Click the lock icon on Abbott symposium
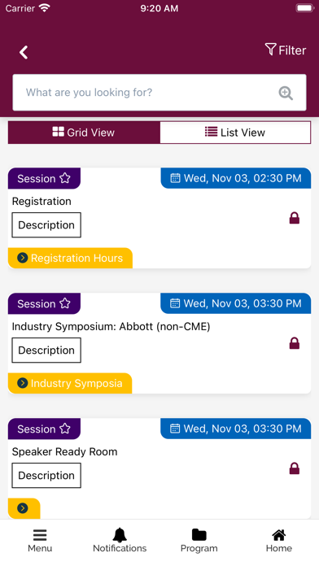Screen dimensions: 319x566 point(295,343)
